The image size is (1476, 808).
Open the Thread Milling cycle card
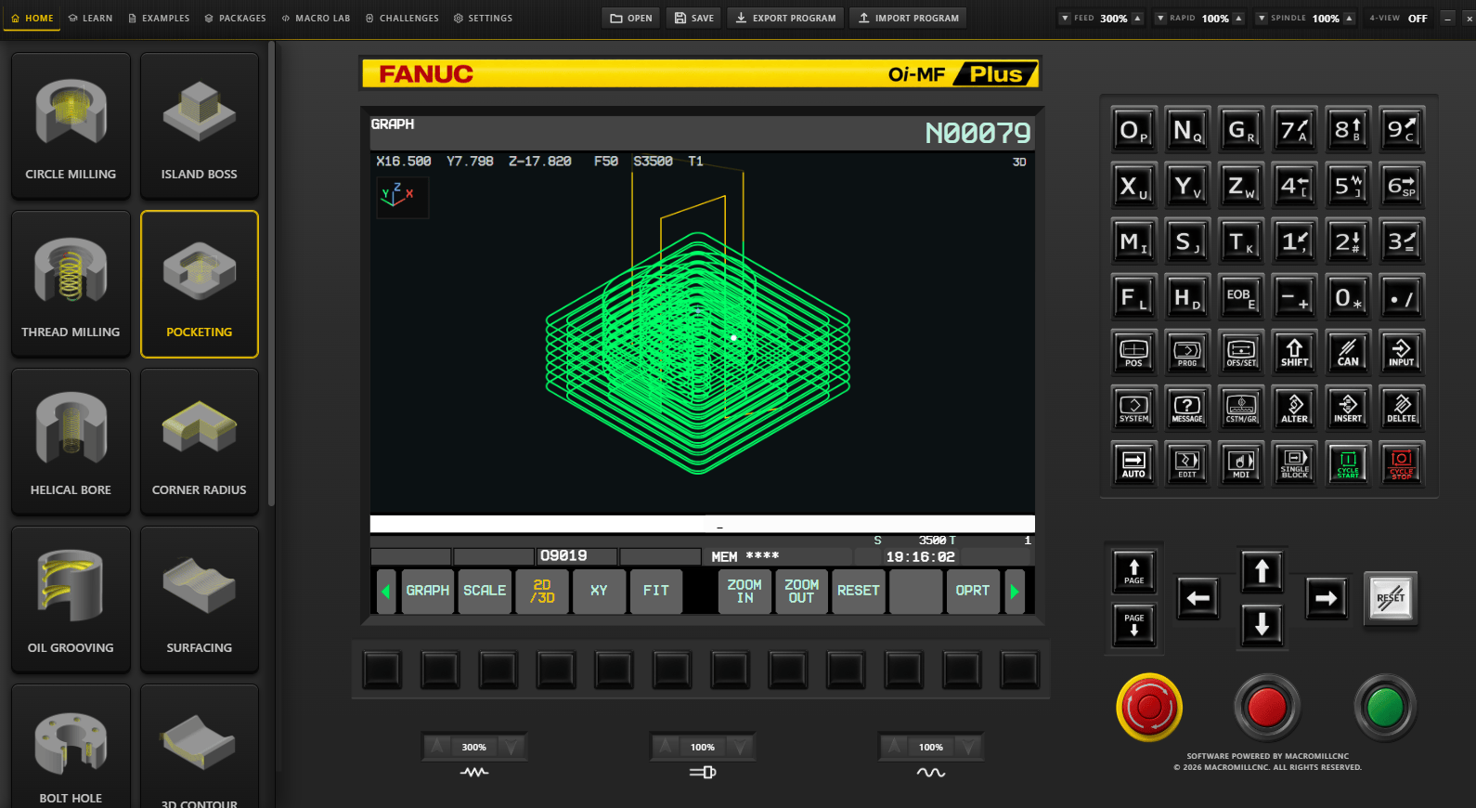click(71, 284)
